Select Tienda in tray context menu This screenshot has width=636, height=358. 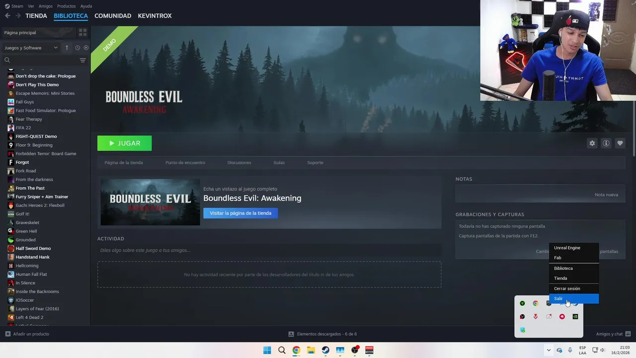coord(574,278)
